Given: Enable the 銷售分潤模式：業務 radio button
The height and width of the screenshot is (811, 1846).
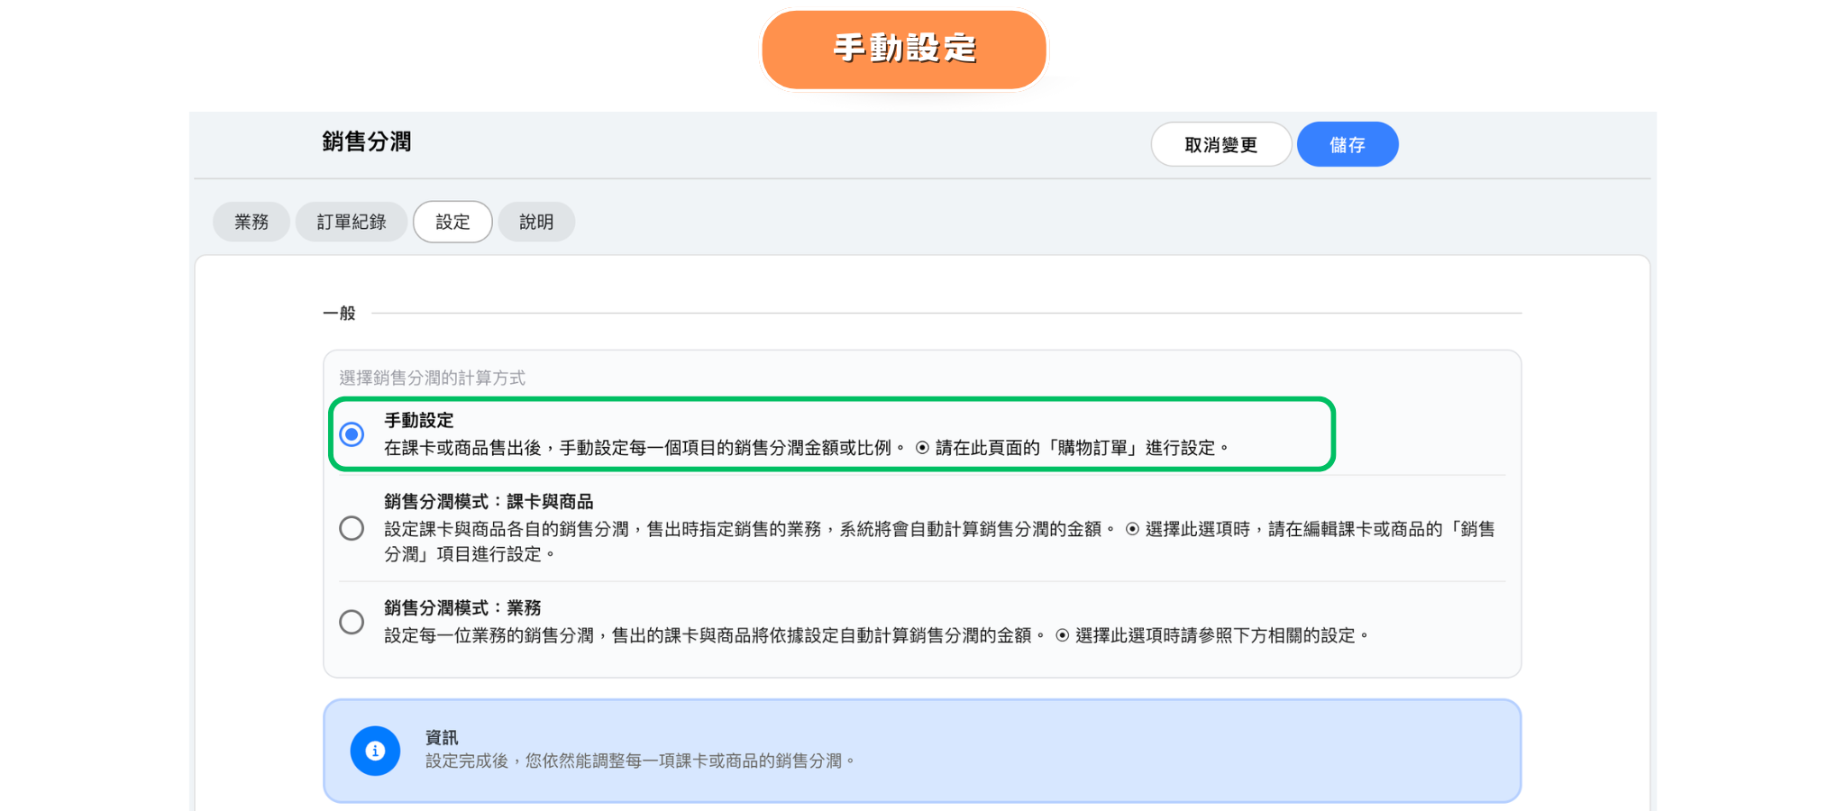Looking at the screenshot, I should tap(352, 622).
